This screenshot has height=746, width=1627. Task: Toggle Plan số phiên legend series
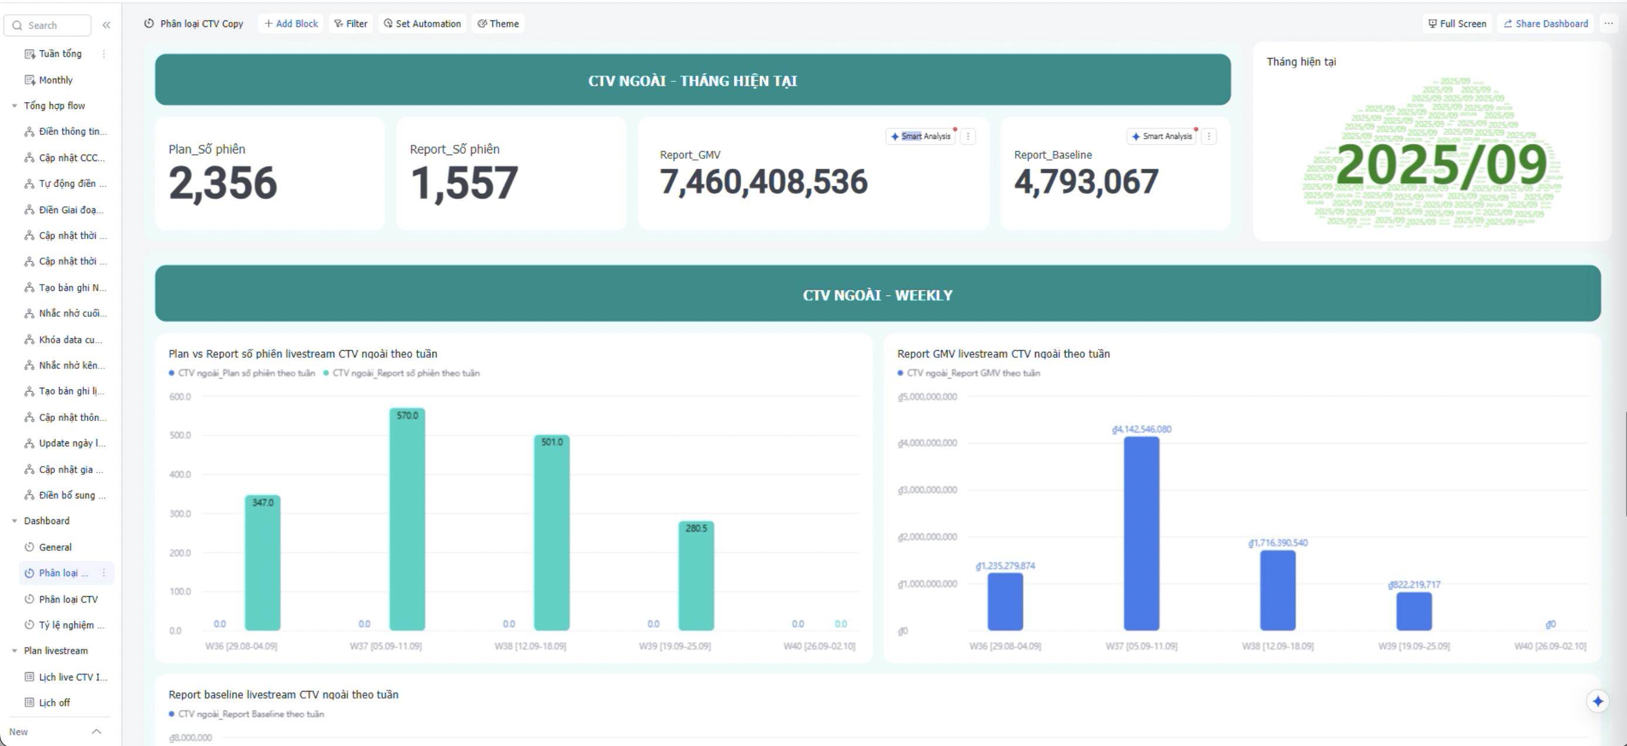(243, 373)
